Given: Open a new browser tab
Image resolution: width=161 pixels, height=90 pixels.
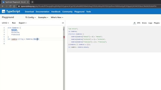Looking at the screenshot, I should pos(32,2).
